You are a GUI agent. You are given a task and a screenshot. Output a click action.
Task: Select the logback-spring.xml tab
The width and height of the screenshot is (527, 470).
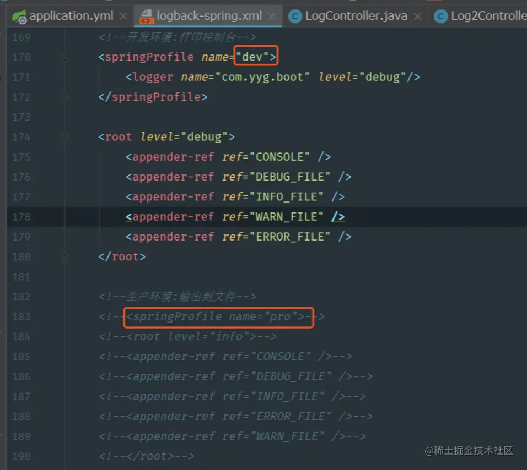209,16
